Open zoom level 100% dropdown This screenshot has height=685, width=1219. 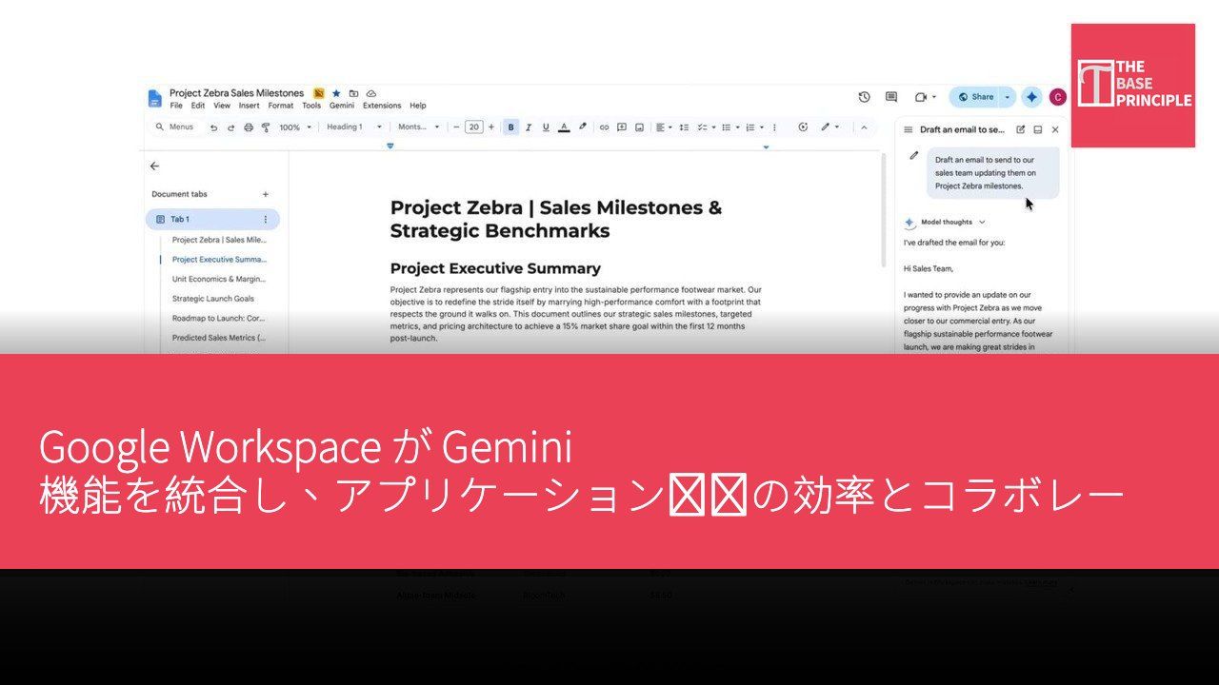(x=295, y=127)
